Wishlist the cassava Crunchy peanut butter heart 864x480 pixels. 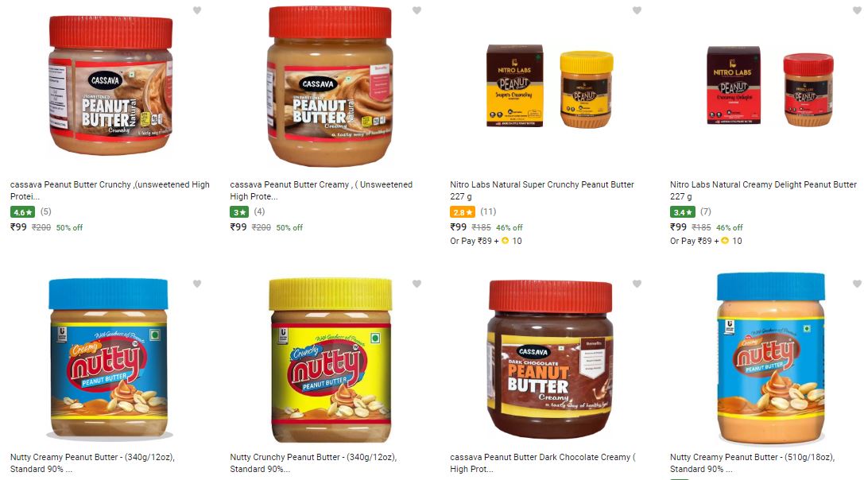coord(196,10)
